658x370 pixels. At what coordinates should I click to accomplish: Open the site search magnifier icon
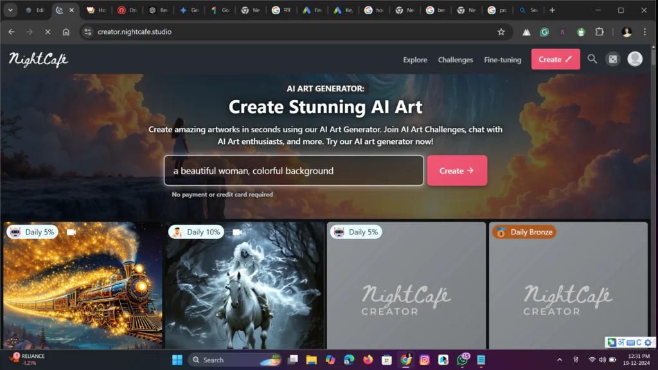point(592,59)
